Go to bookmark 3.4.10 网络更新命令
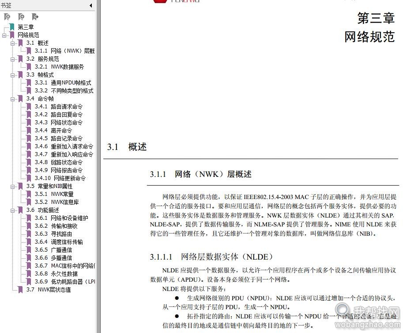This screenshot has height=333, width=403. point(60,179)
